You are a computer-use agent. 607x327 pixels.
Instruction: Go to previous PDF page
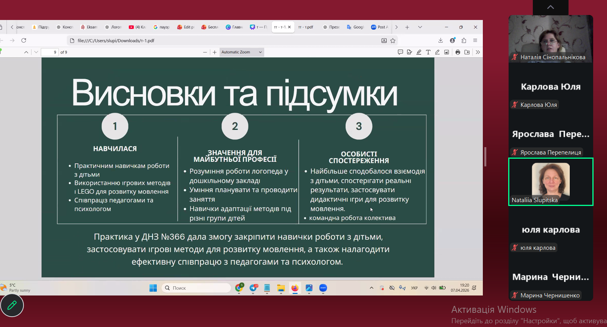pyautogui.click(x=26, y=52)
